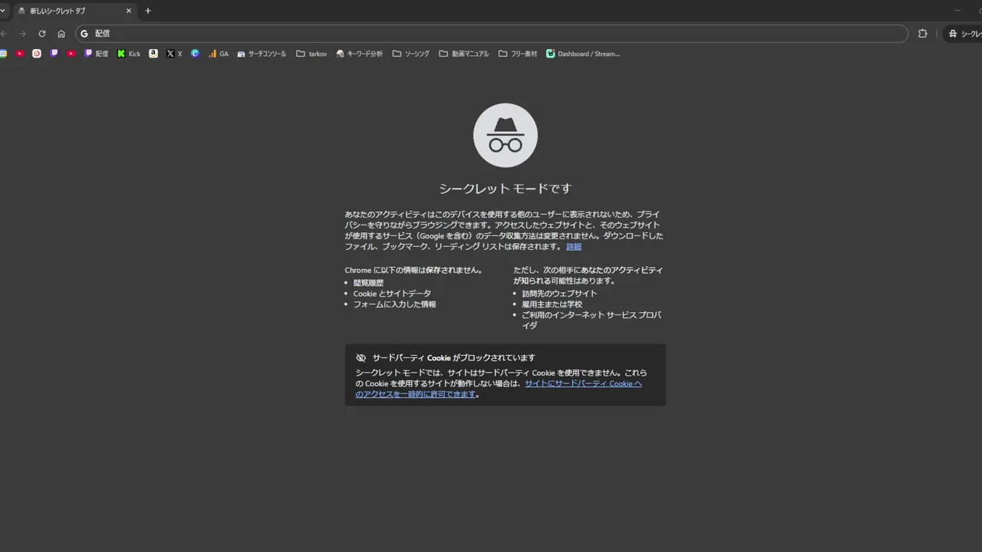Click the 詳細 learn more link
This screenshot has height=552, width=982.
point(574,247)
